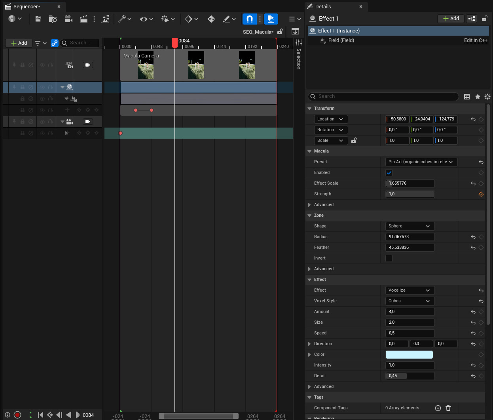Image resolution: width=493 pixels, height=420 pixels.
Task: Toggle favorites star filter in Details
Action: tap(478, 97)
